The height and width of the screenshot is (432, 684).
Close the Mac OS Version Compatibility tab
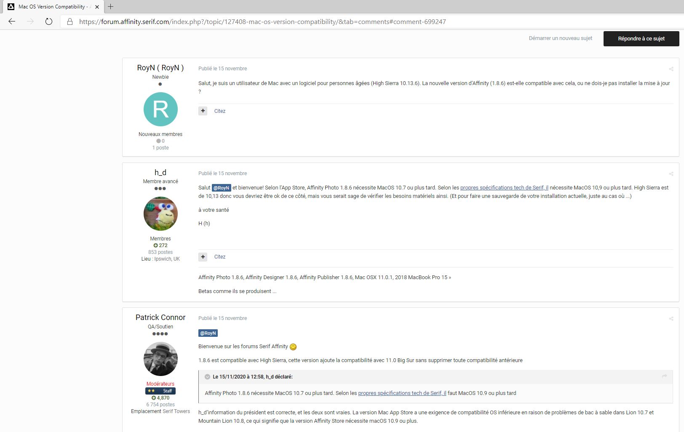click(x=97, y=7)
